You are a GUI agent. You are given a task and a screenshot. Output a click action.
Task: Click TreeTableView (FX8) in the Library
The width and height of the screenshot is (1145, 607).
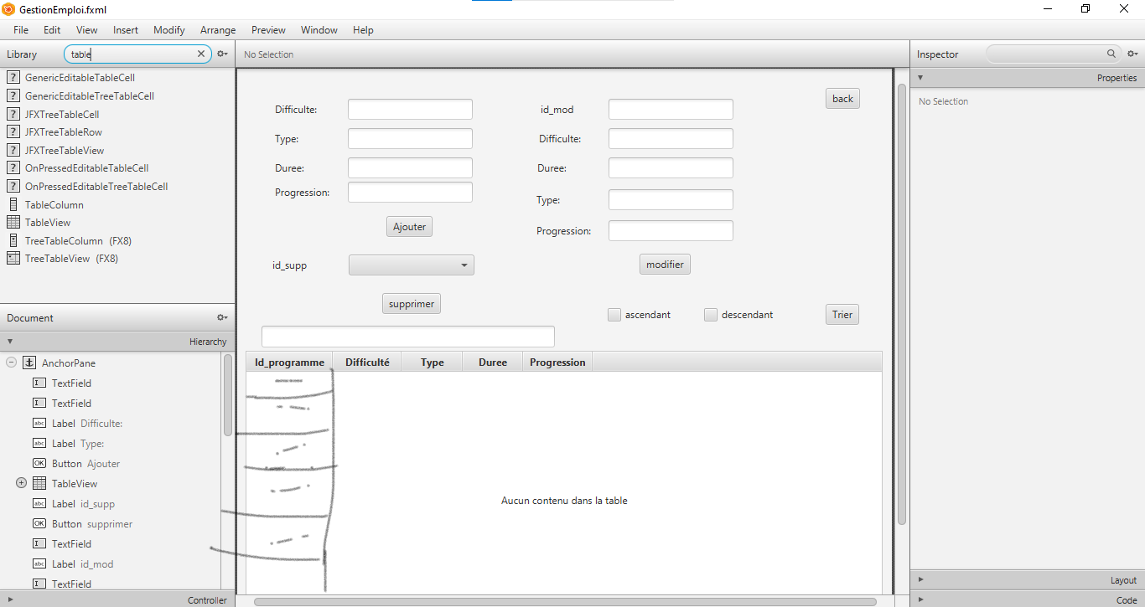pos(63,258)
